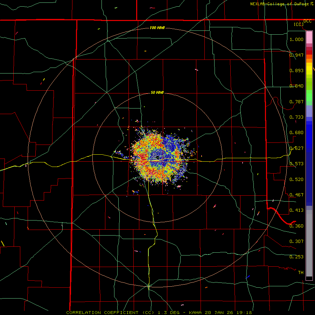Click the 0.467 scale value
Screen dimensions: 315x315
click(x=296, y=195)
